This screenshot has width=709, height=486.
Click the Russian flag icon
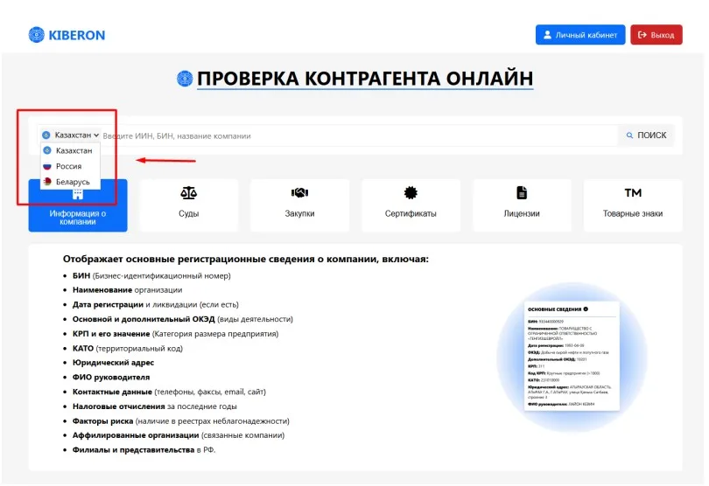47,166
